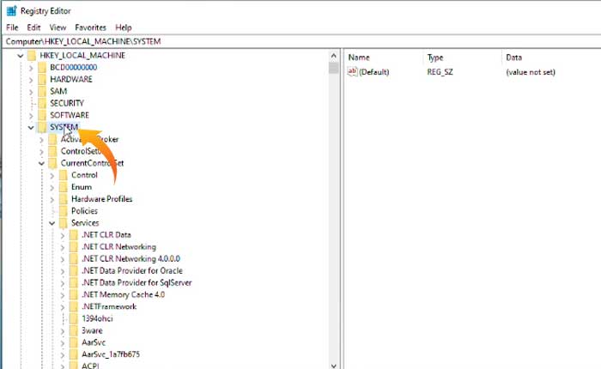601x369 pixels.
Task: Click the SYSTEM folder icon
Action: point(42,127)
